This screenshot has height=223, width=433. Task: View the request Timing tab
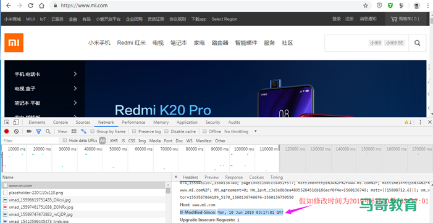pyautogui.click(x=277, y=177)
